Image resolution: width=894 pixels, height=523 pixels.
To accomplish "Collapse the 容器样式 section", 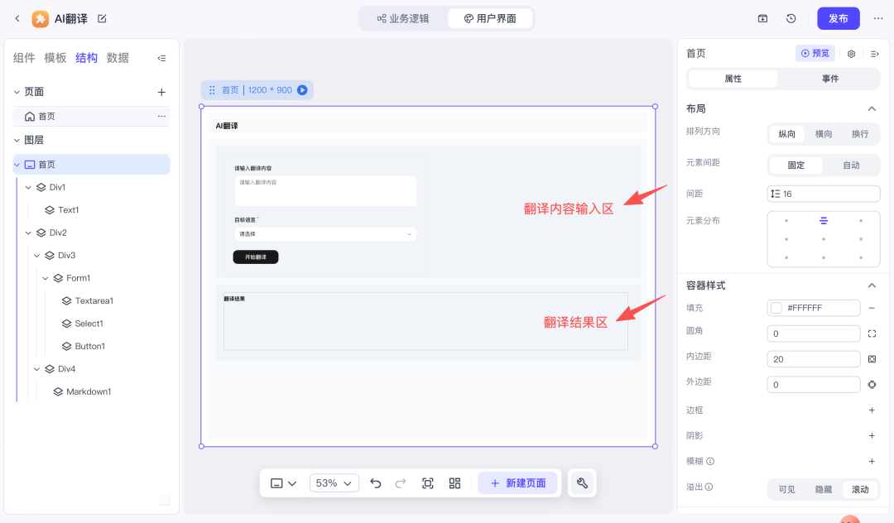I will [x=872, y=285].
